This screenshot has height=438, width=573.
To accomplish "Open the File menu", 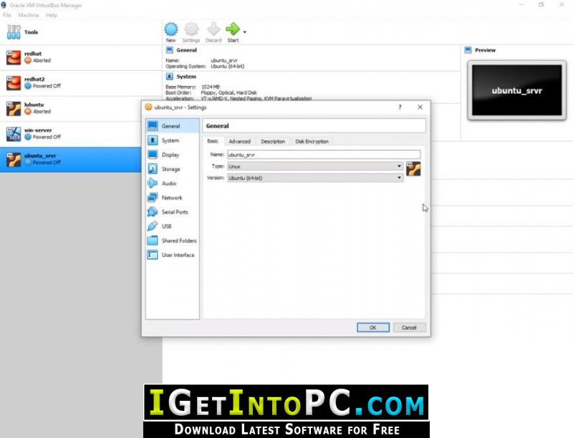I will [7, 15].
